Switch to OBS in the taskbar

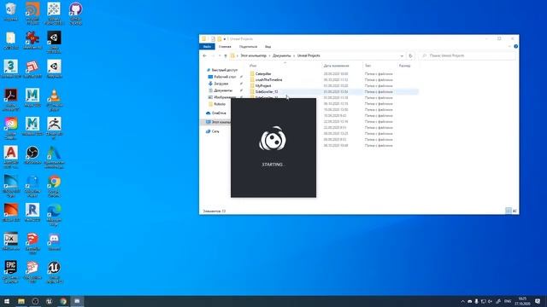[35, 301]
